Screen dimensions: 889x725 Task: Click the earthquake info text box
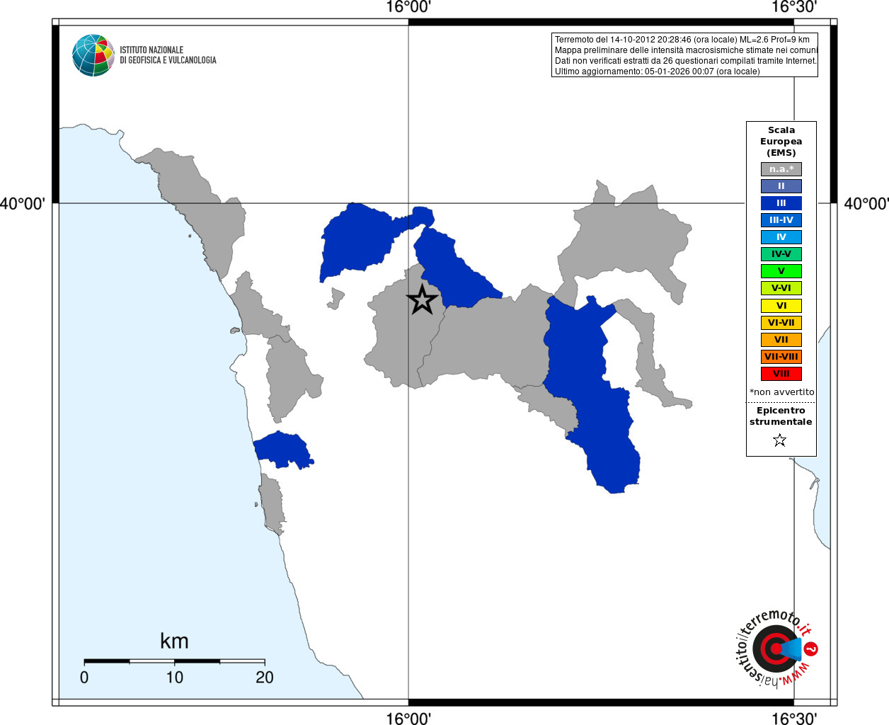[x=684, y=55]
